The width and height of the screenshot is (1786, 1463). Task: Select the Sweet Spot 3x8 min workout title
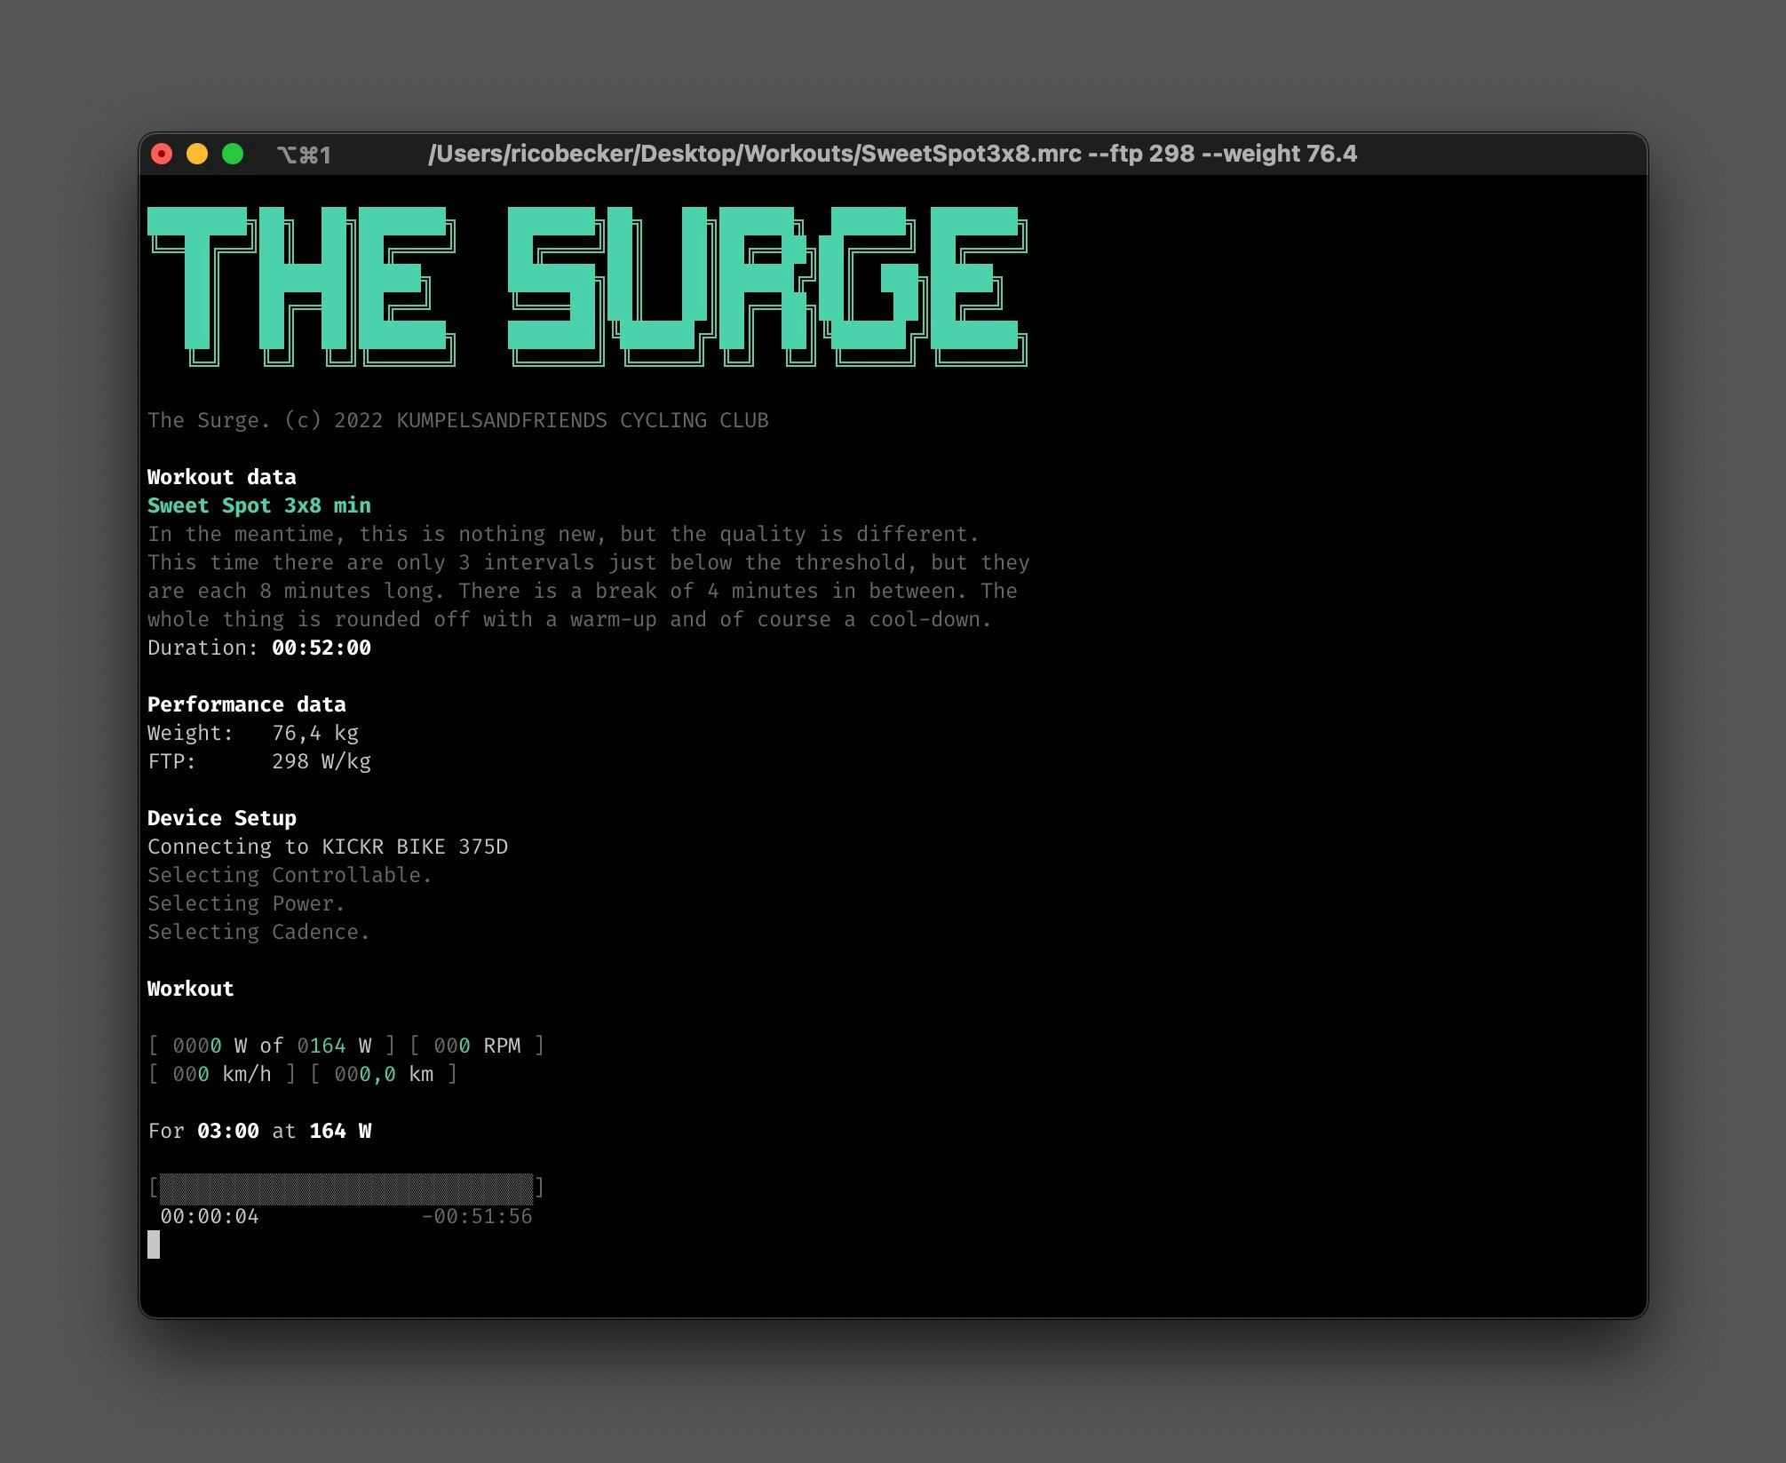[259, 505]
